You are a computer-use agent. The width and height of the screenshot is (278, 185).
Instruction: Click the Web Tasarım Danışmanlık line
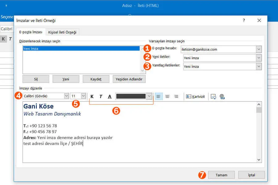[x=52, y=114]
